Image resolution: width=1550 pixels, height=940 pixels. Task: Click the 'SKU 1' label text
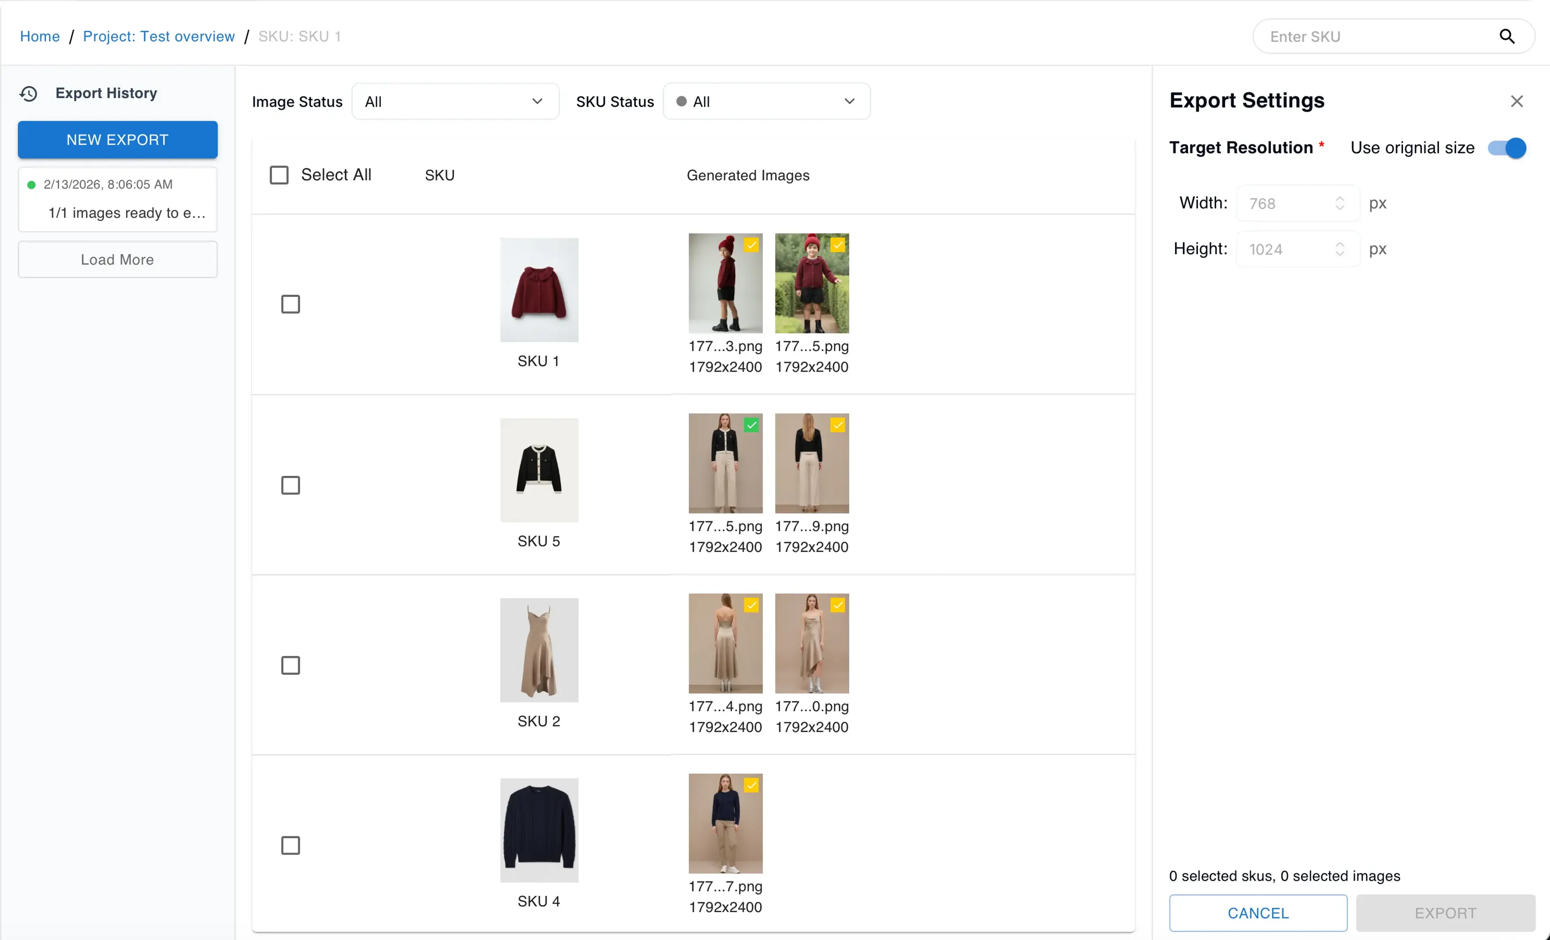538,361
